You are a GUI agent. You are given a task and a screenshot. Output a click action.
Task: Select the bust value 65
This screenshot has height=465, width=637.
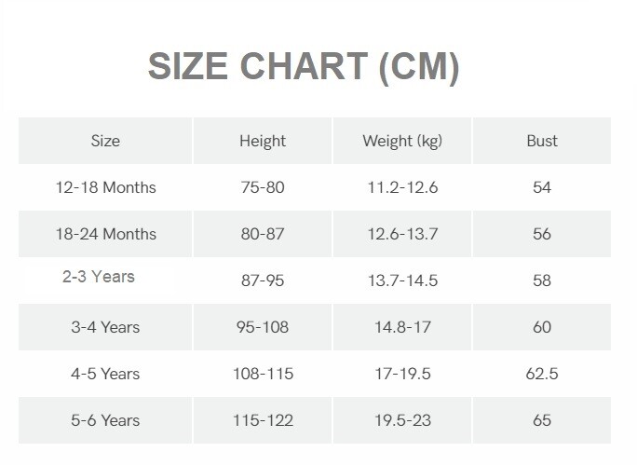coord(542,420)
